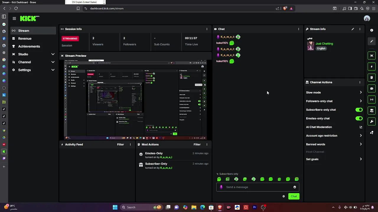Open File Explorer from taskbar

[x=194, y=207]
